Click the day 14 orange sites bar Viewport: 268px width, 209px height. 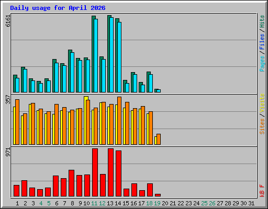(119, 121)
